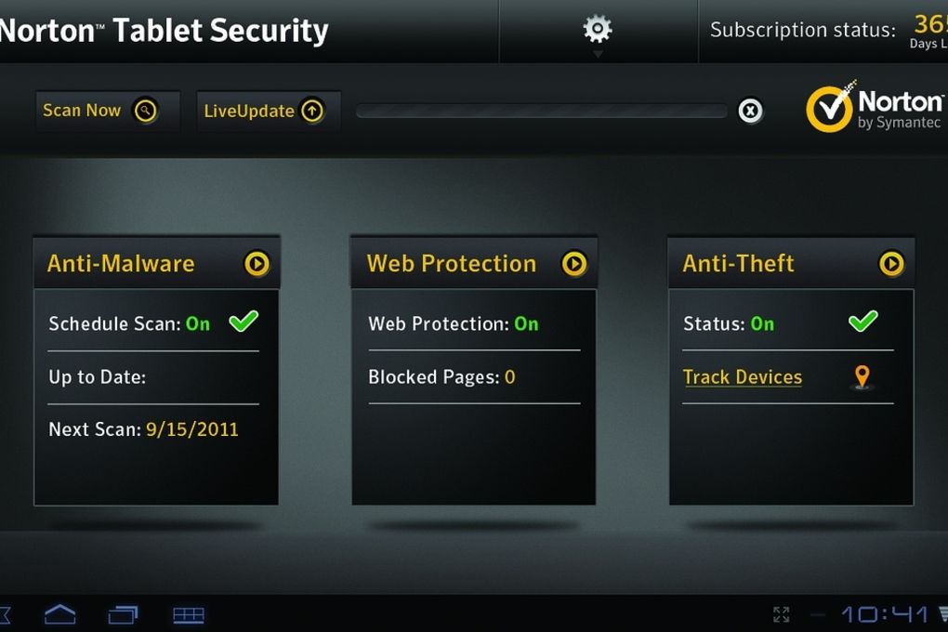Click the LiveUpdate button label
The width and height of the screenshot is (948, 632).
tap(248, 112)
